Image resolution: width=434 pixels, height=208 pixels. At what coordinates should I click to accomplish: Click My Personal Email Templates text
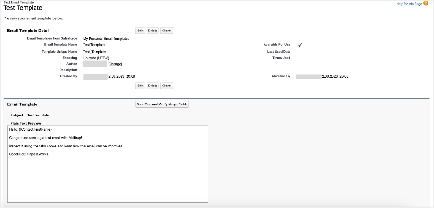coord(106,39)
